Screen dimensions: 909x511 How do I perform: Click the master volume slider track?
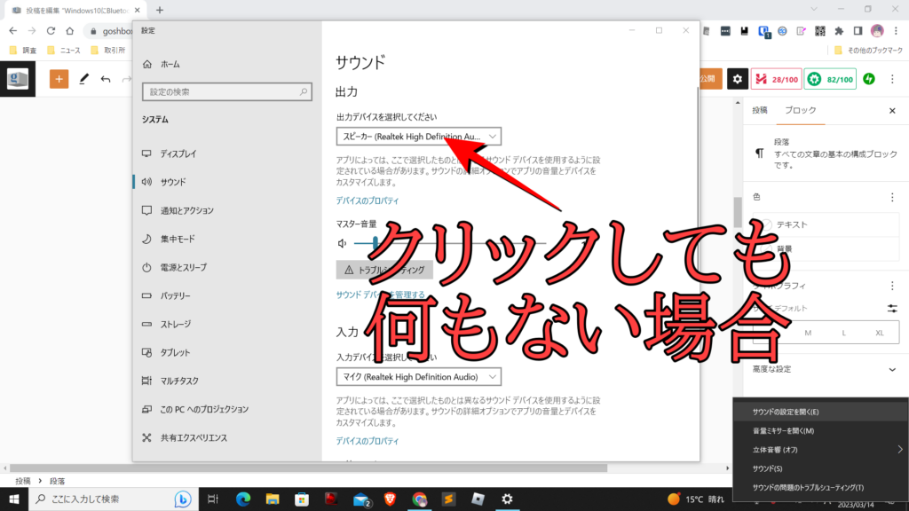[x=444, y=242]
